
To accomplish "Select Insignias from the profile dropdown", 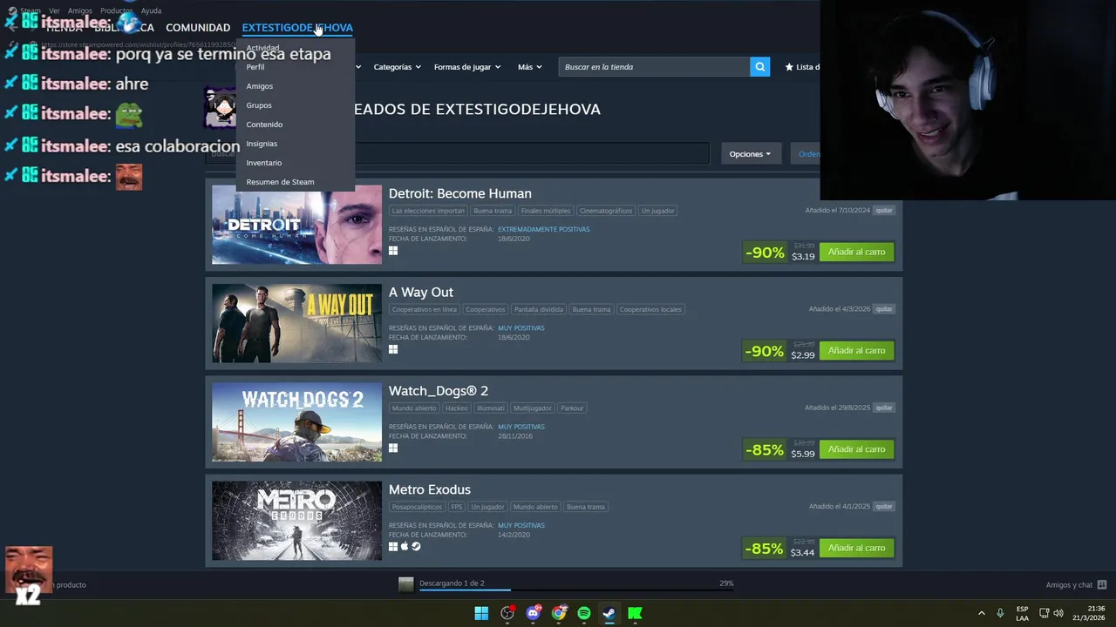I will (262, 144).
